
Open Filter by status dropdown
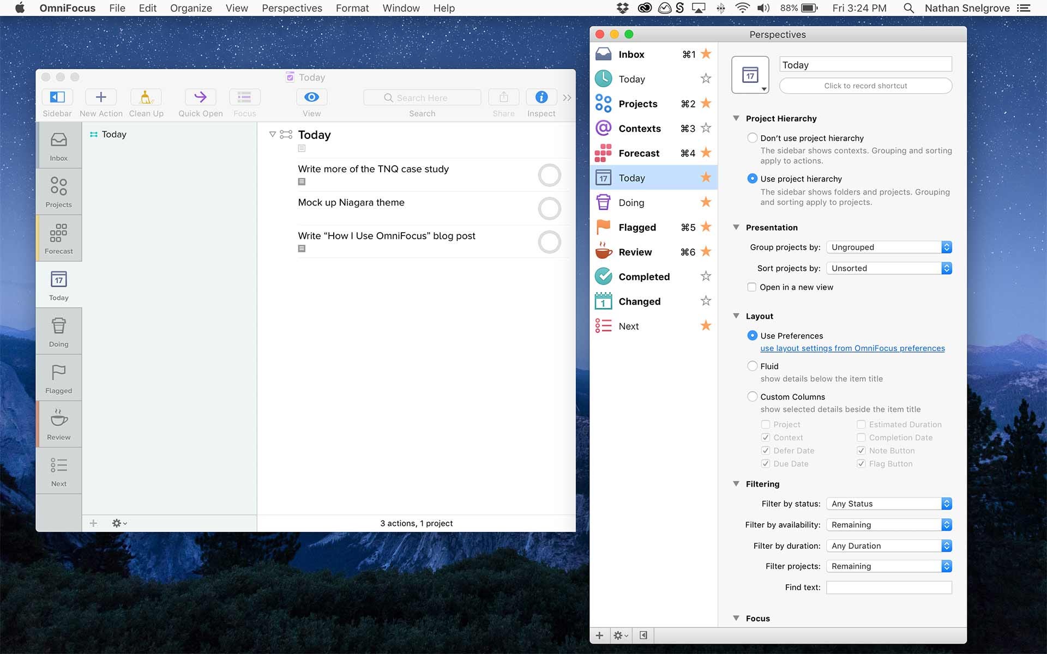pyautogui.click(x=889, y=504)
